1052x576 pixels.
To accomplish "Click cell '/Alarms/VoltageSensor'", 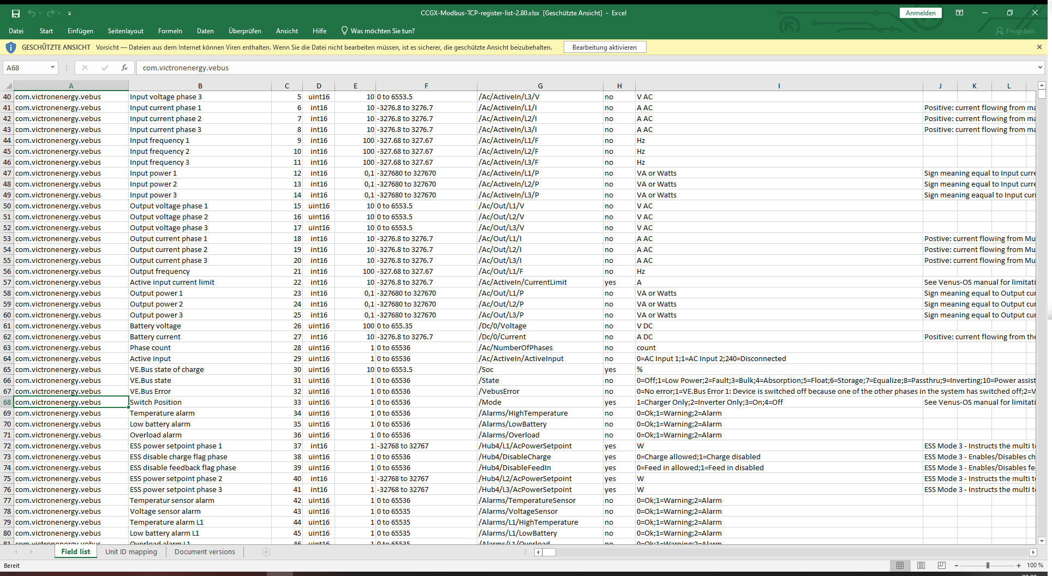I will pyautogui.click(x=540, y=511).
